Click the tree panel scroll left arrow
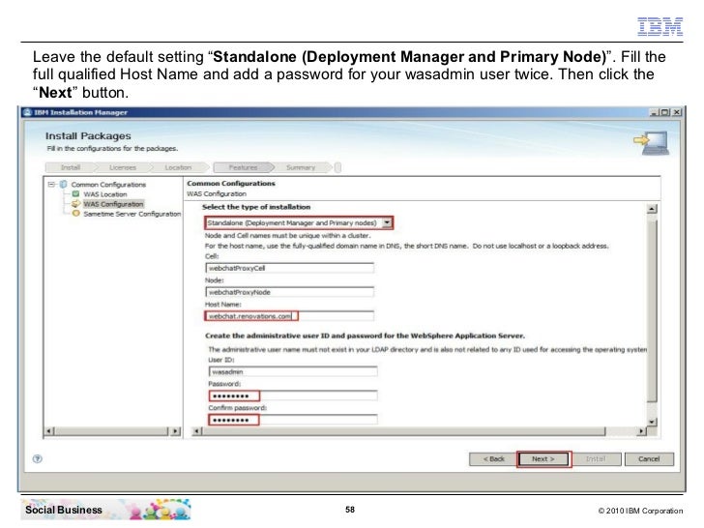 tap(49, 431)
